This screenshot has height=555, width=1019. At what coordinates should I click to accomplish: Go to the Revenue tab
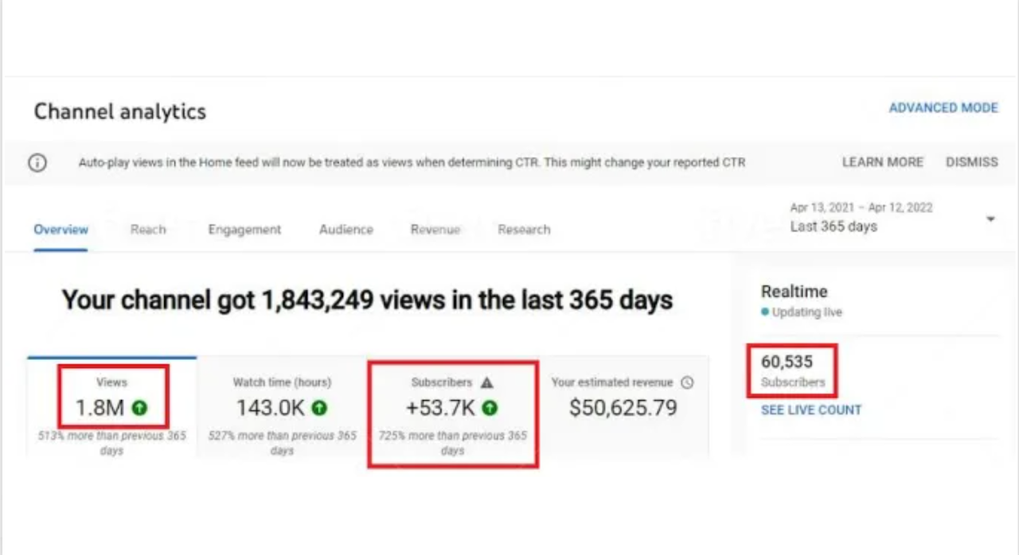435,230
